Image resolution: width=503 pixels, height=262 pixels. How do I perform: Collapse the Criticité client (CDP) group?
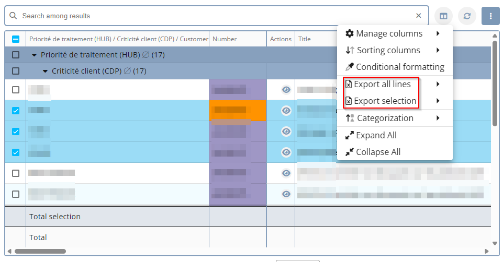pyautogui.click(x=46, y=71)
